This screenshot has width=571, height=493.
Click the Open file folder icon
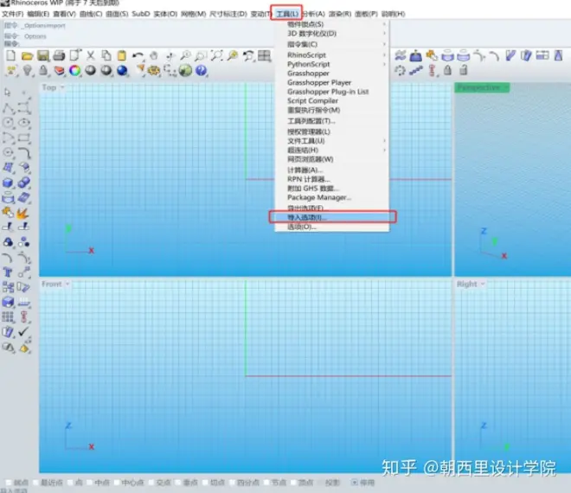[27, 55]
